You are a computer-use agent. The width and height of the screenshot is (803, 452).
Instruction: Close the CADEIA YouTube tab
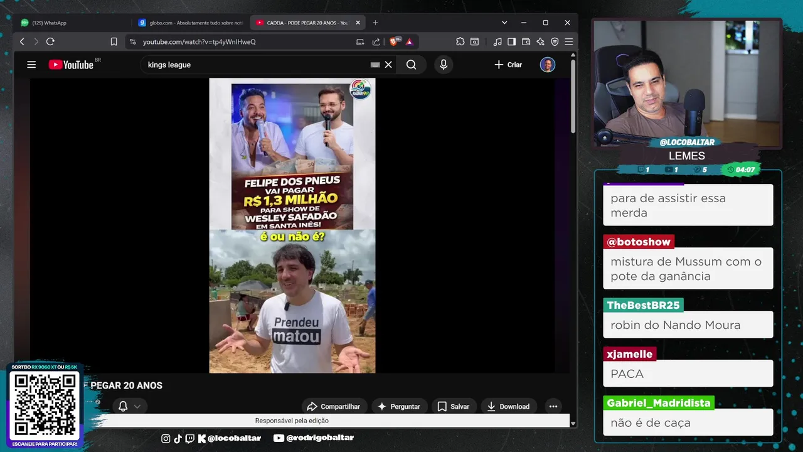coord(358,23)
